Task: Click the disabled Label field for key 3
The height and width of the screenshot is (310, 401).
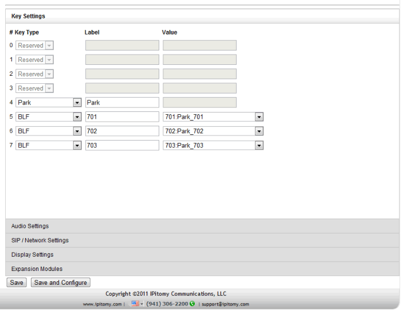Action: pos(122,88)
